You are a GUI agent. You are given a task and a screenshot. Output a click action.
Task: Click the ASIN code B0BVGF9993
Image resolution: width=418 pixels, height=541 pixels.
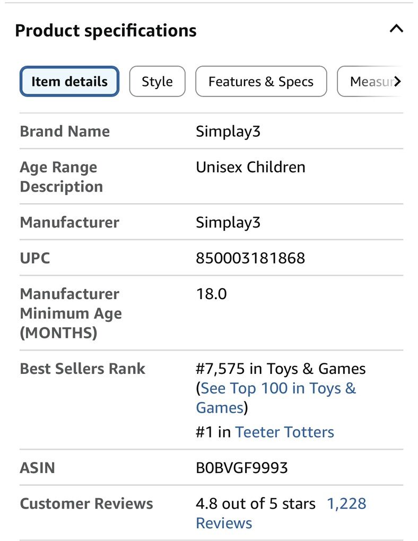(x=241, y=468)
